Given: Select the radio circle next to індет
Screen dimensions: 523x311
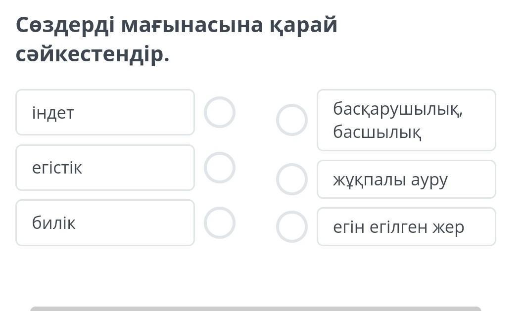Looking at the screenshot, I should pos(219,112).
